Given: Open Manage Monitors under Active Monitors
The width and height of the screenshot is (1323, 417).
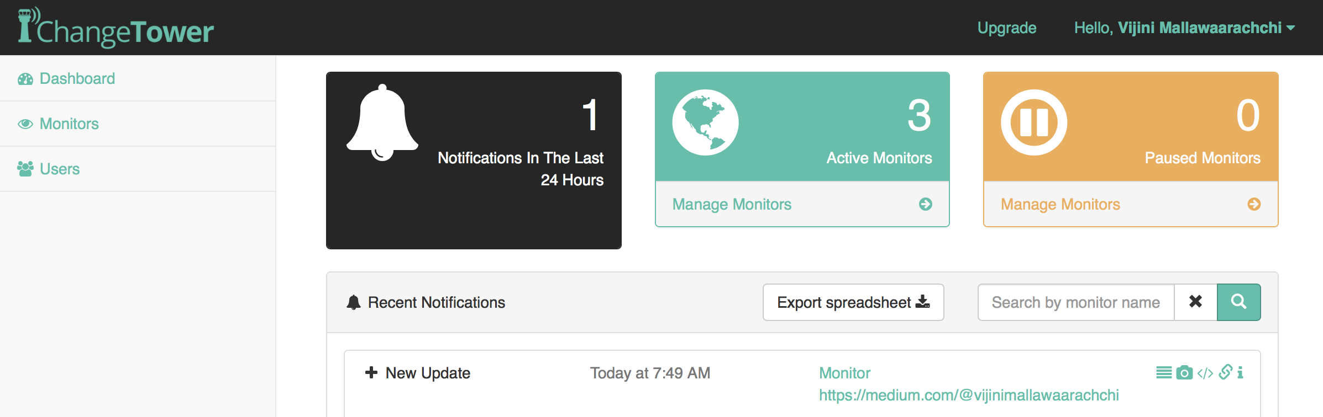Looking at the screenshot, I should coord(802,204).
